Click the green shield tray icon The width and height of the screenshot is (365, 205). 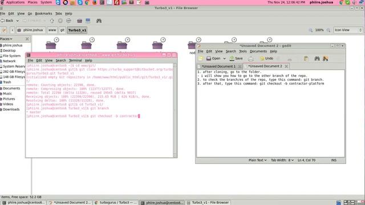347,2
